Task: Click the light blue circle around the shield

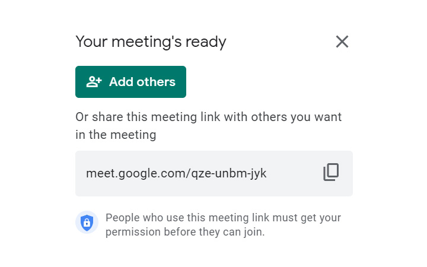Action: point(87,223)
